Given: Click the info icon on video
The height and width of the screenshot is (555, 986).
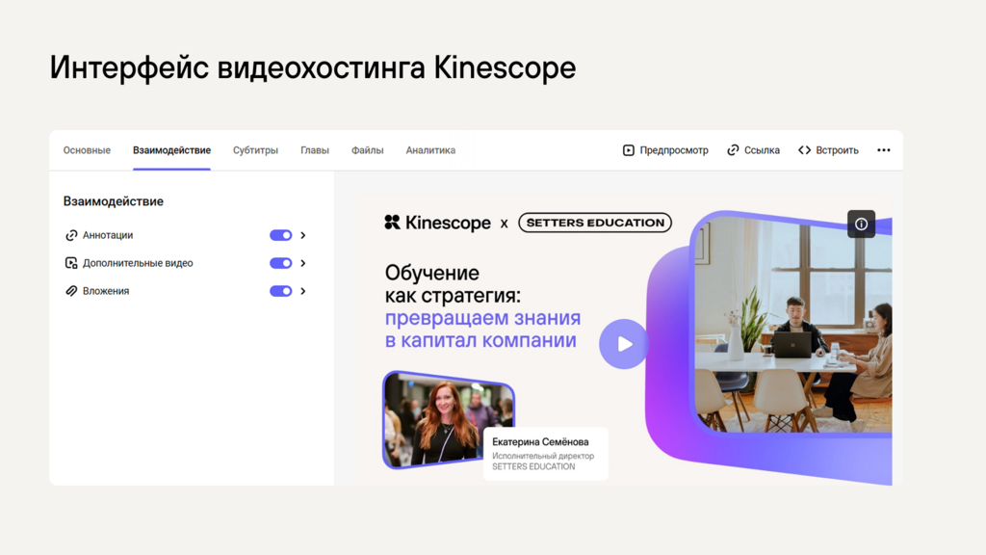Looking at the screenshot, I should coord(861,224).
